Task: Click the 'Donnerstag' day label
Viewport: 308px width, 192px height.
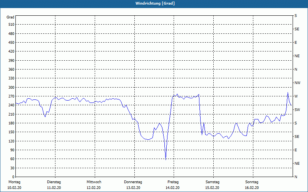Action: click(133, 182)
